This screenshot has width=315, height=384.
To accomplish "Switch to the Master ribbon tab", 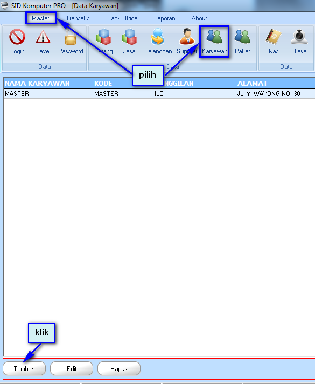I will pos(40,18).
